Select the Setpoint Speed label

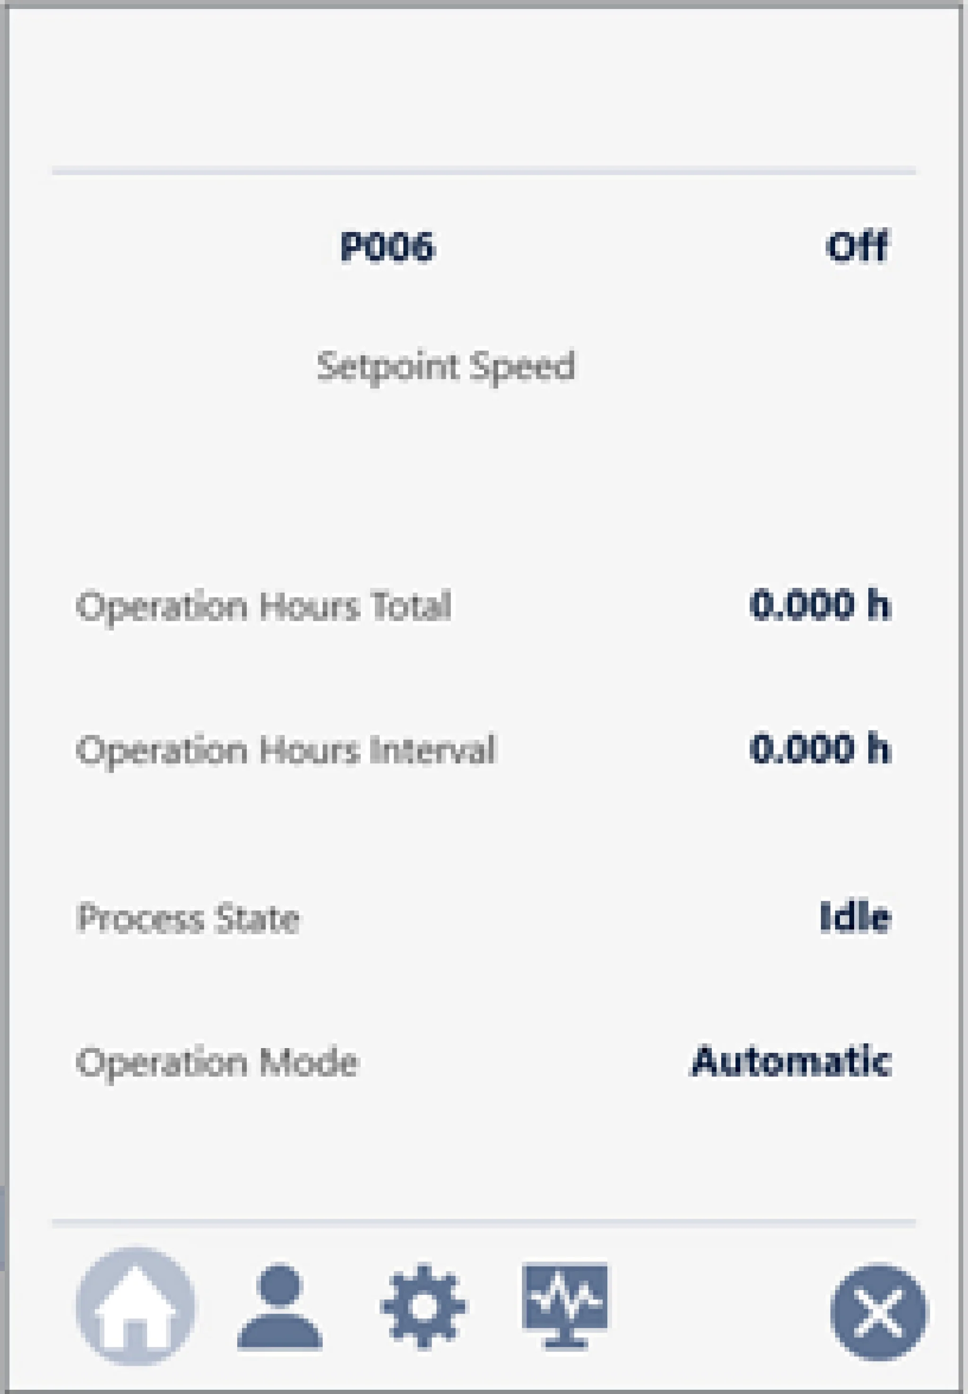pos(446,367)
